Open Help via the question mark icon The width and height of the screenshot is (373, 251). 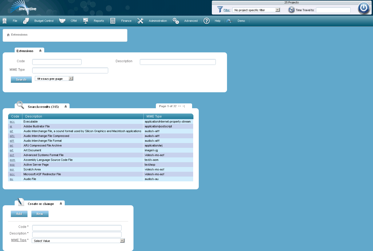[x=206, y=20]
